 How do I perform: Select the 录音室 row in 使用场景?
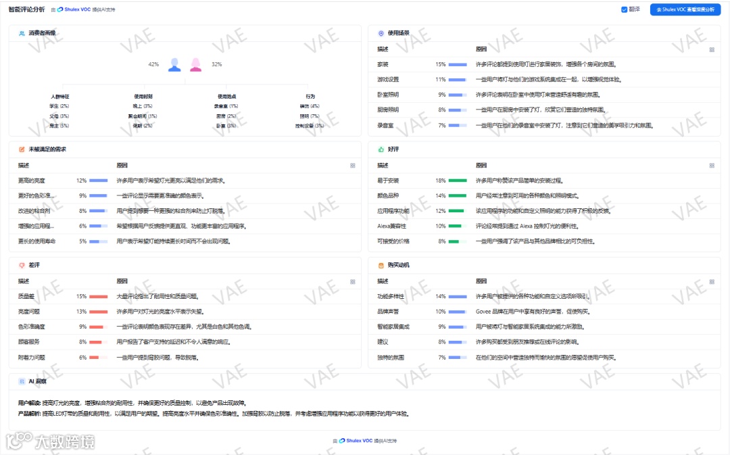544,125
